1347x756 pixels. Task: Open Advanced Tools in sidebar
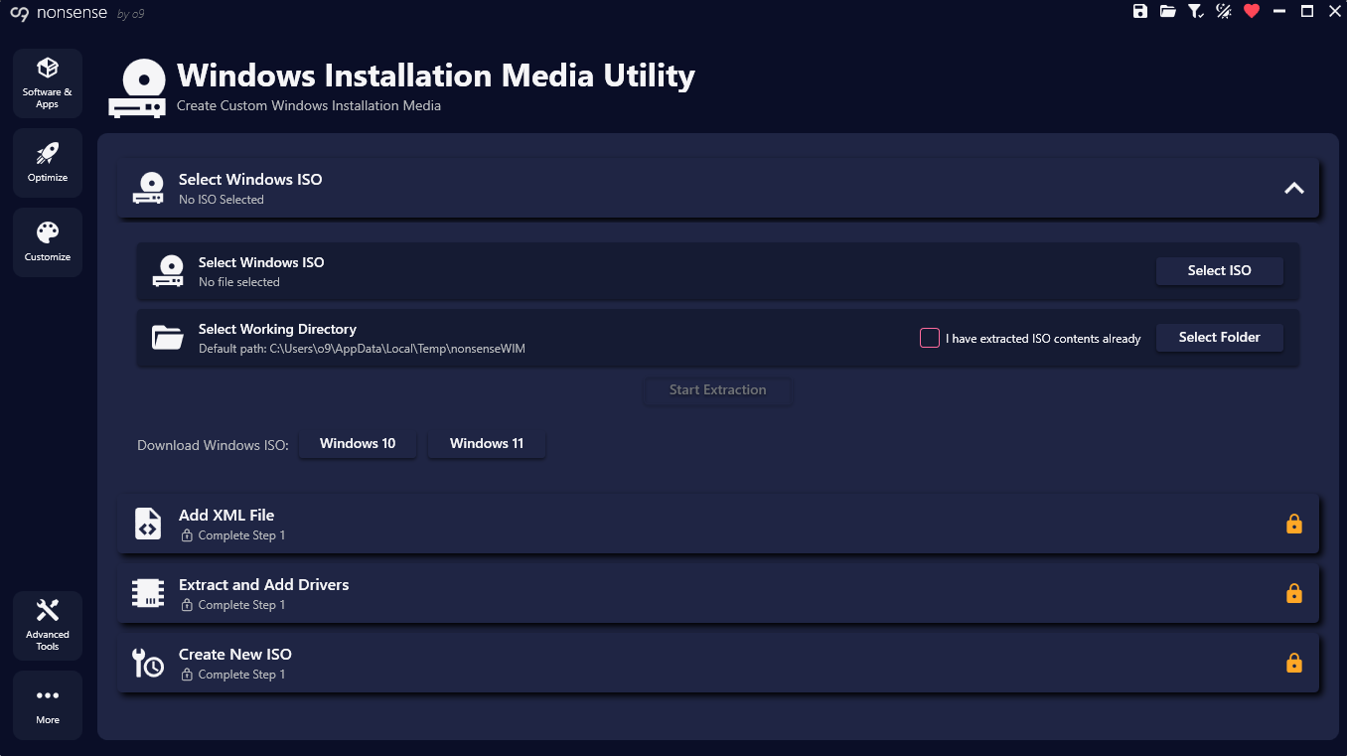48,626
